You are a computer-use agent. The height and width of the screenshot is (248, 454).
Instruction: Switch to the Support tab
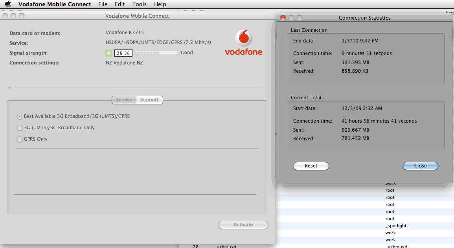tap(149, 100)
